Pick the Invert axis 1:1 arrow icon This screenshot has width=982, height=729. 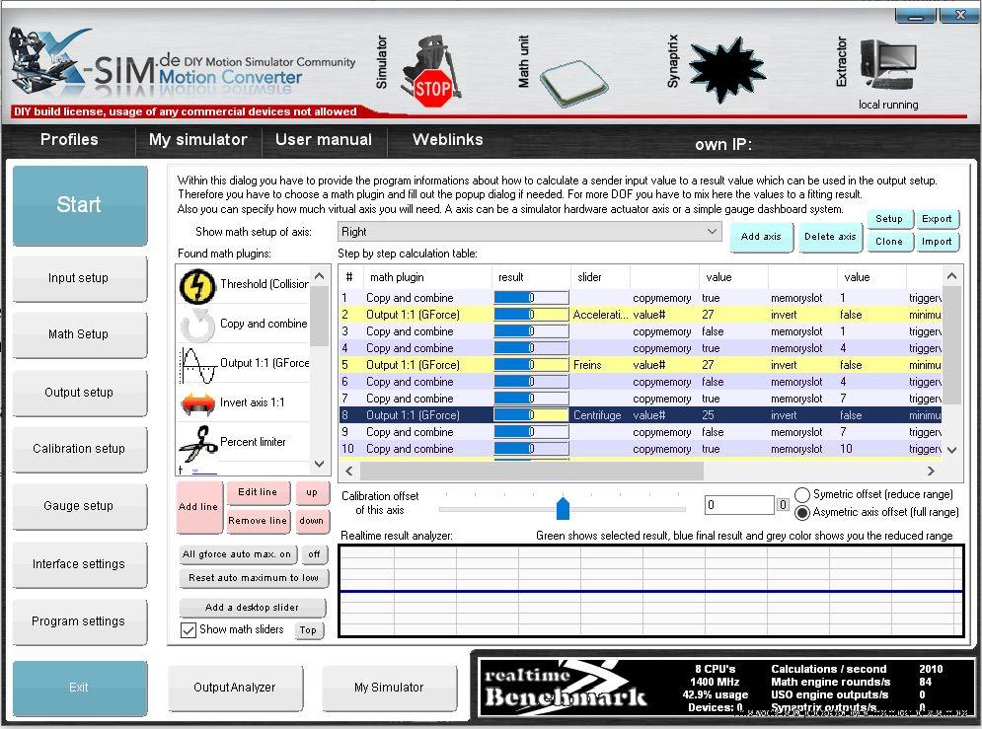[x=198, y=403]
